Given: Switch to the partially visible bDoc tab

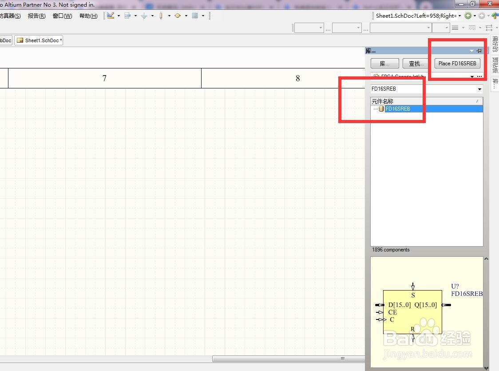Looking at the screenshot, I should coord(6,40).
